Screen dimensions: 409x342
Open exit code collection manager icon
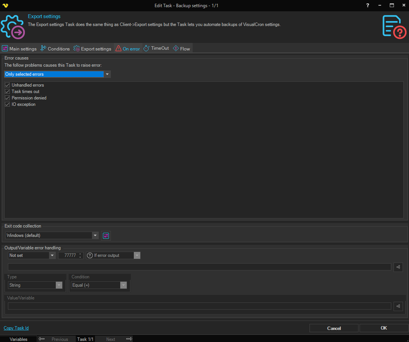[x=106, y=235]
